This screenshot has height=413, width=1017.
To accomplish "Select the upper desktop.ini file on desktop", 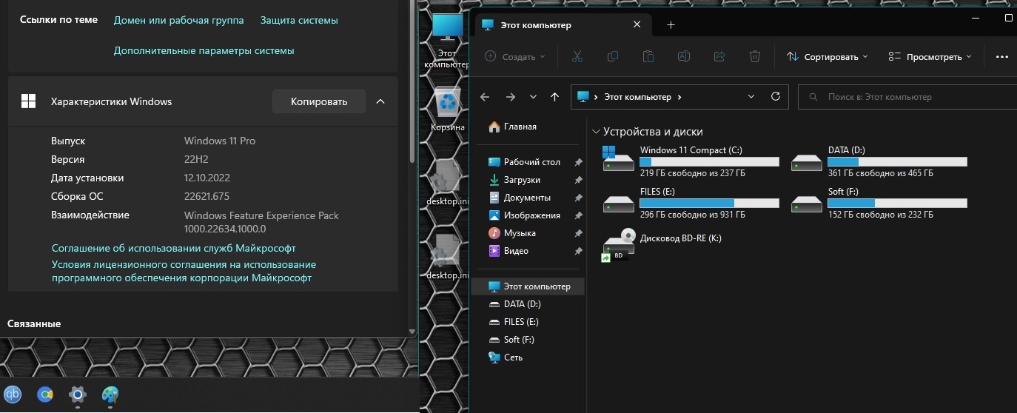I will (447, 182).
